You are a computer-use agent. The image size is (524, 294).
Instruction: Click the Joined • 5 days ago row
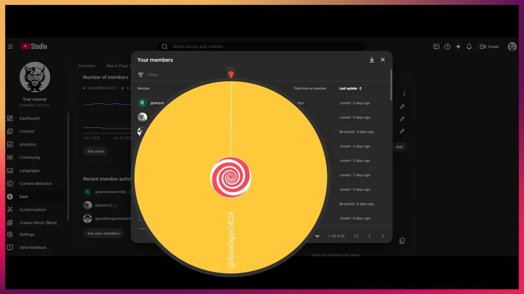355,161
